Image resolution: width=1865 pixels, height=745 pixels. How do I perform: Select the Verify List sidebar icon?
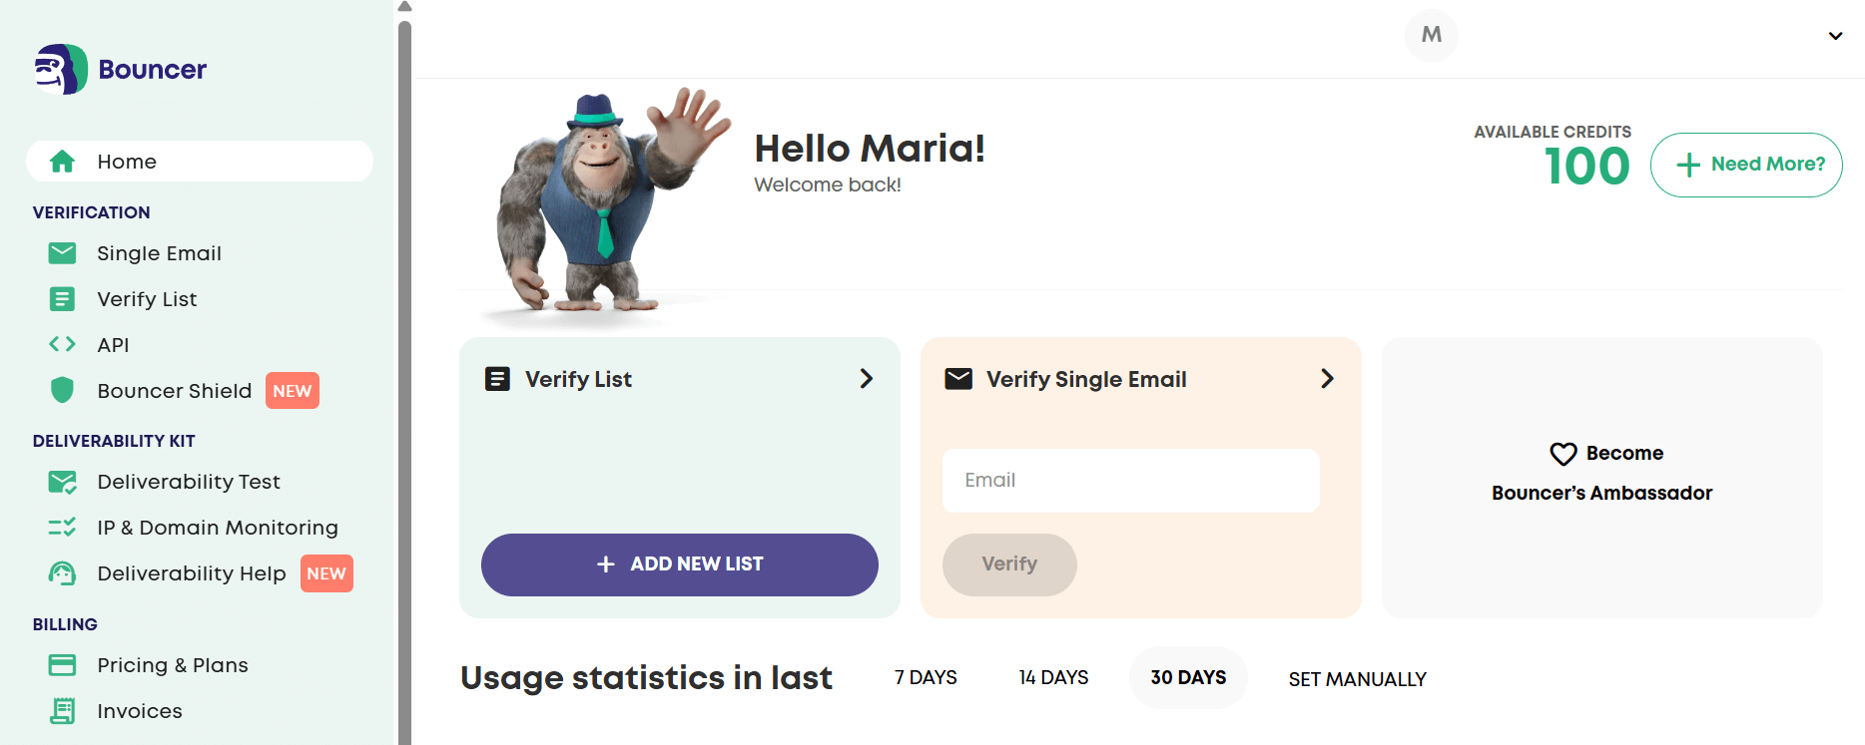[x=62, y=299]
